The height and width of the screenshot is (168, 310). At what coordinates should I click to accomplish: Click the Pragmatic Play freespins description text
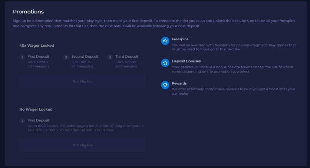click(x=234, y=47)
